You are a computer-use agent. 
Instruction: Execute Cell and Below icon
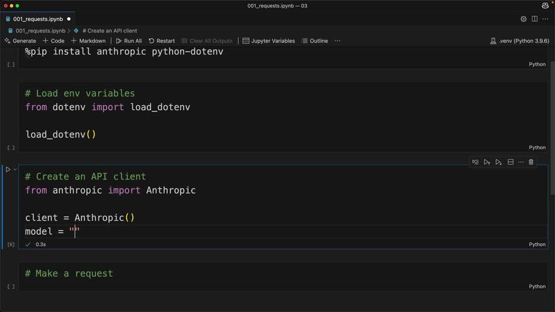click(x=498, y=162)
